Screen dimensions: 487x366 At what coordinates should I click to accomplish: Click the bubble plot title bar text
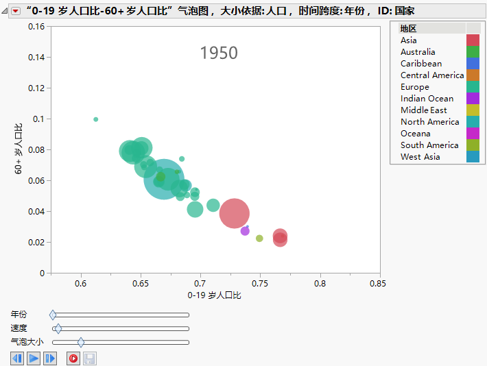pyautogui.click(x=220, y=11)
